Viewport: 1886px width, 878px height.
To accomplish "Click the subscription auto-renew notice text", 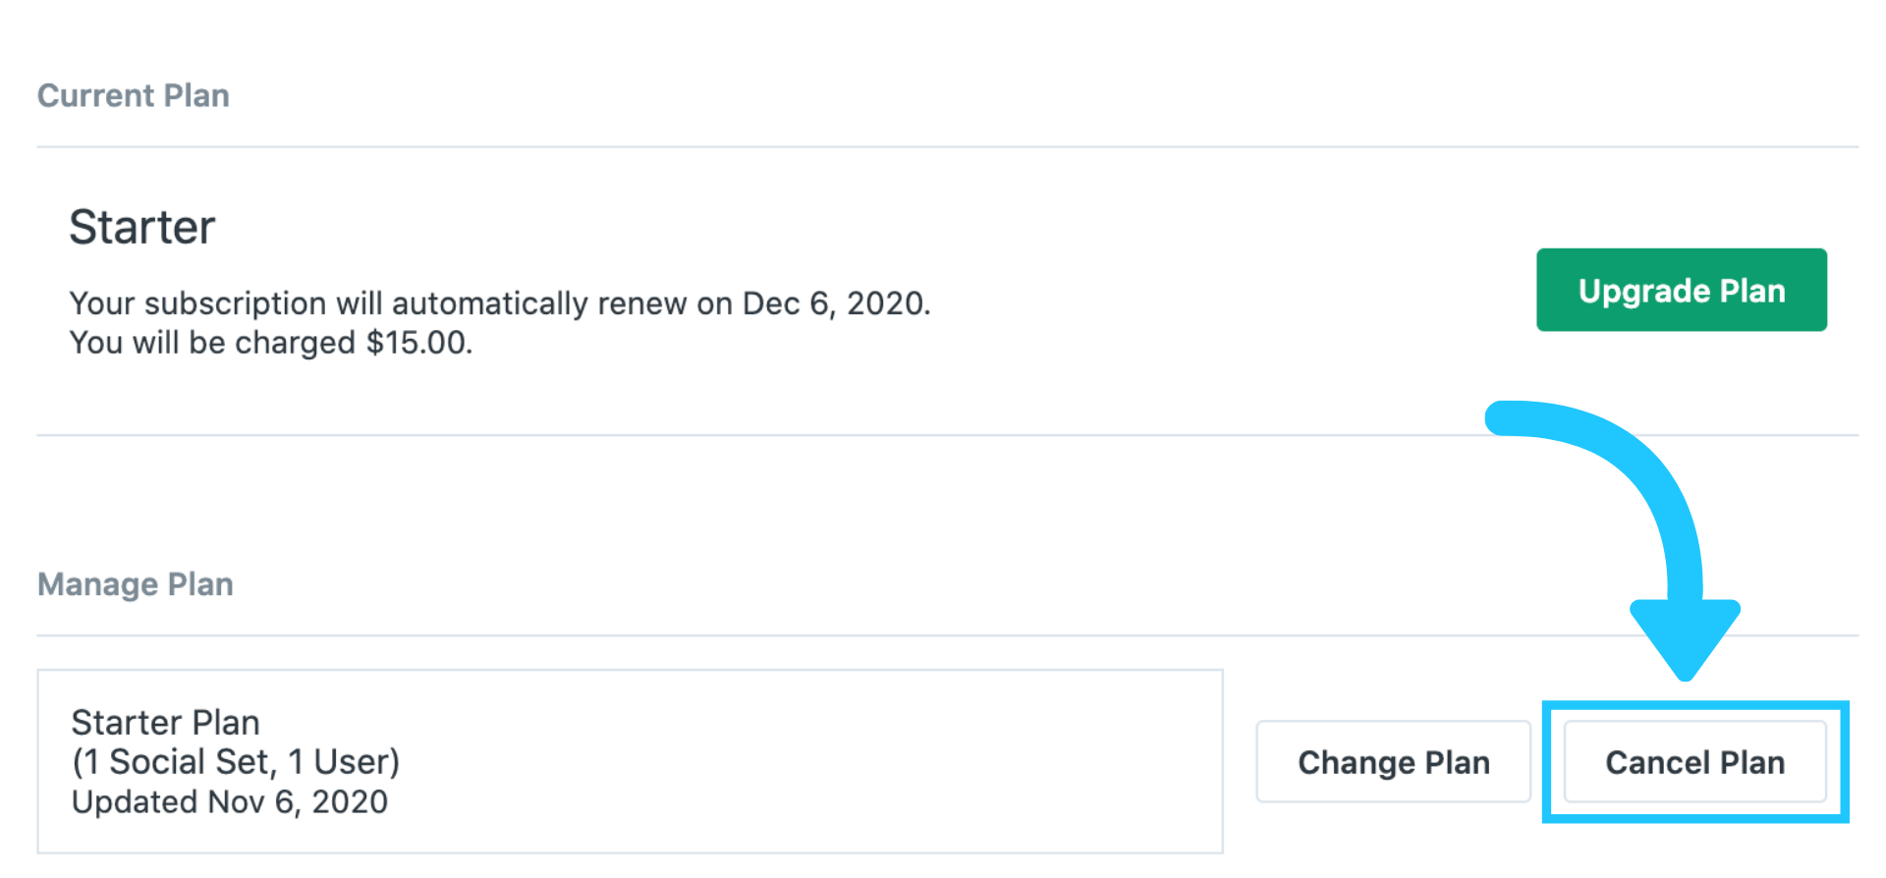I will click(393, 303).
